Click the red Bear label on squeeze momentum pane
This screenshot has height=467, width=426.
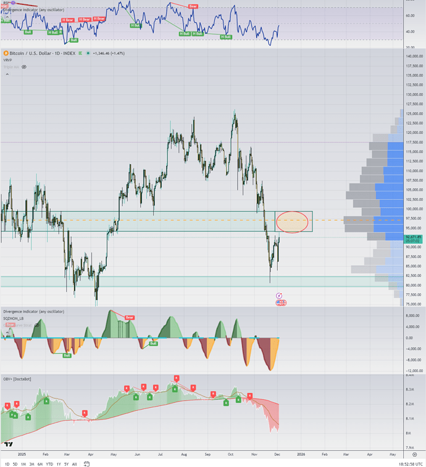130,317
